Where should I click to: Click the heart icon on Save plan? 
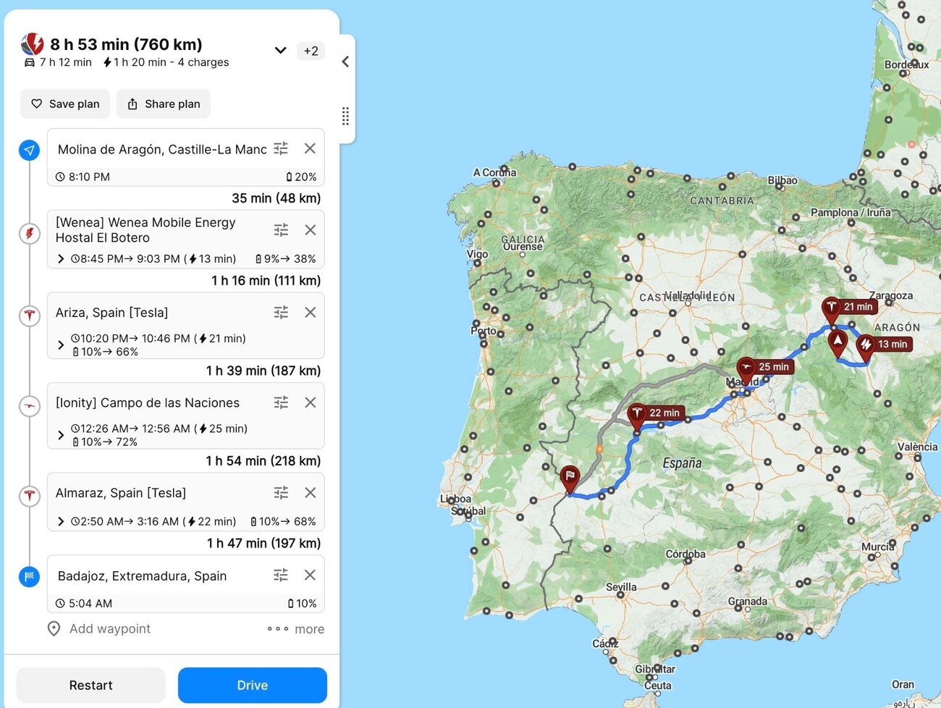click(x=37, y=104)
